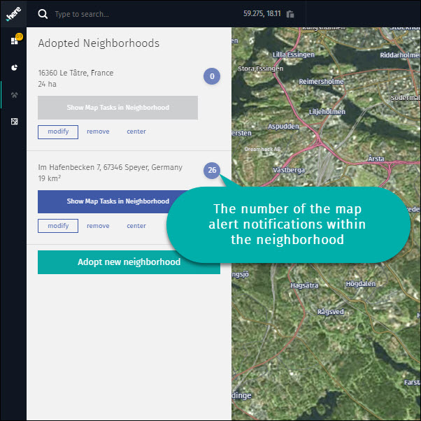The image size is (421, 421).
Task: Click Årsta label on the map
Action: 376,159
